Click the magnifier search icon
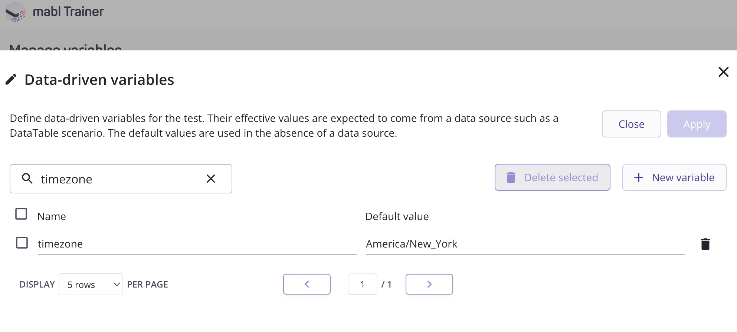Viewport: 737px width, 332px height. (27, 179)
